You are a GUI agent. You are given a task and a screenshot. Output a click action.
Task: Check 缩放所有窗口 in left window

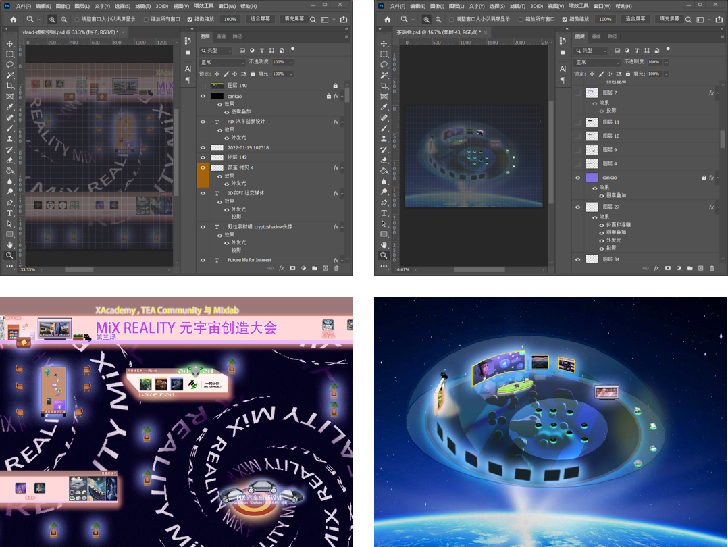click(147, 20)
